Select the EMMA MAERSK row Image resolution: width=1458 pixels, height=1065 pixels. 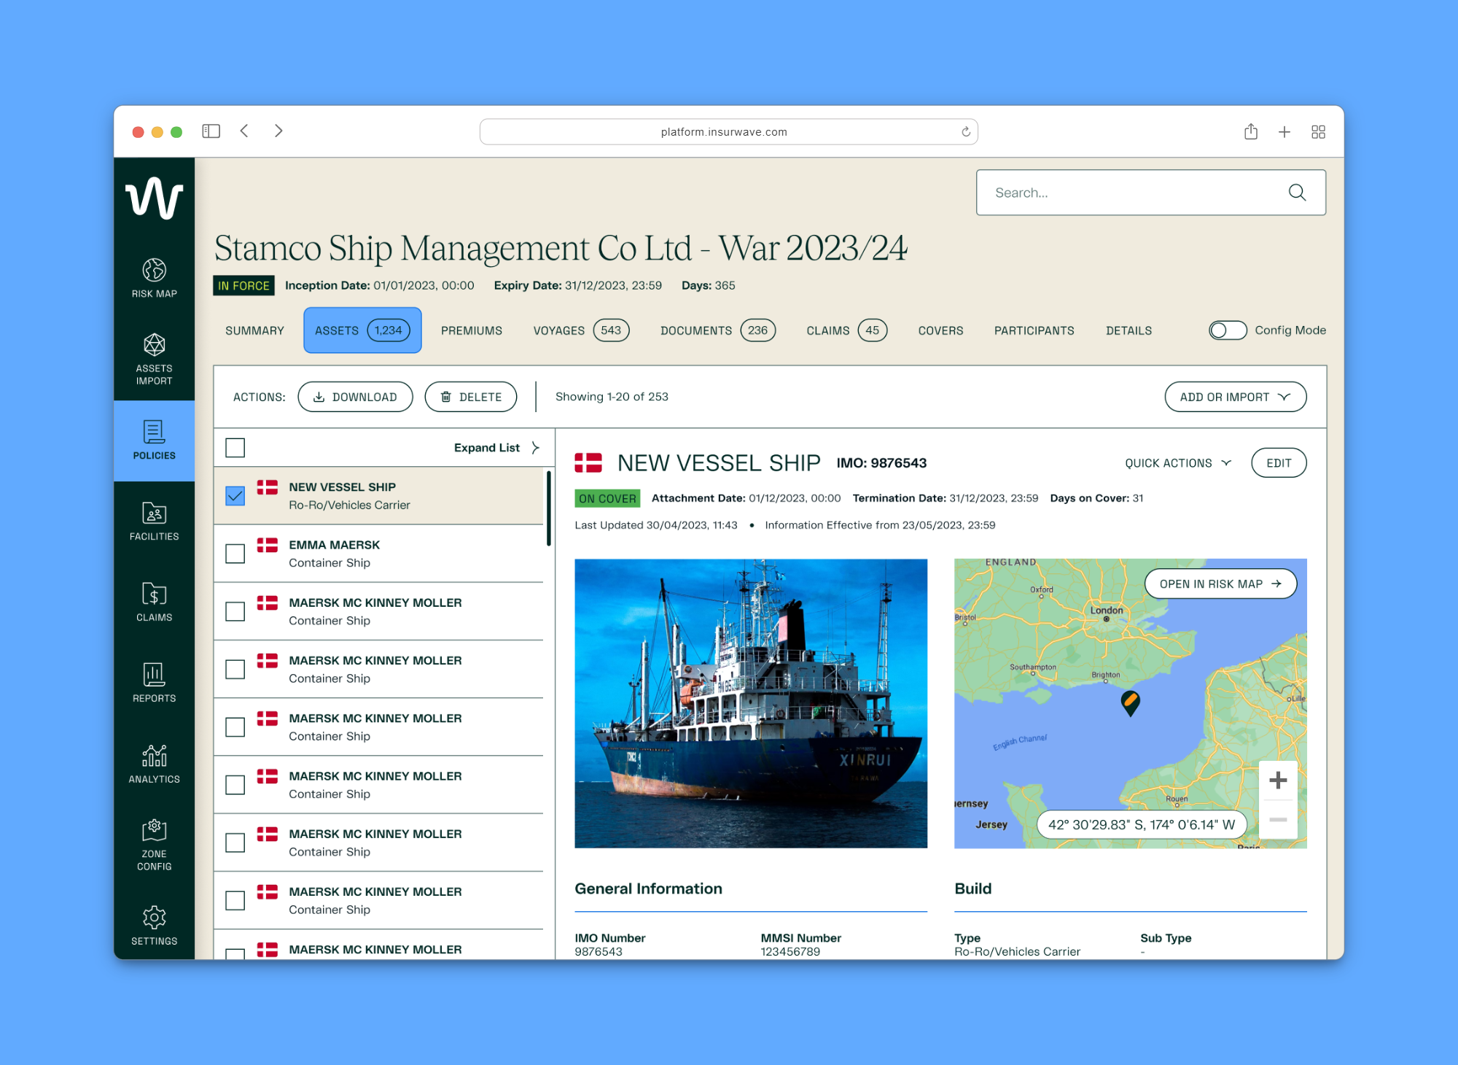click(379, 554)
